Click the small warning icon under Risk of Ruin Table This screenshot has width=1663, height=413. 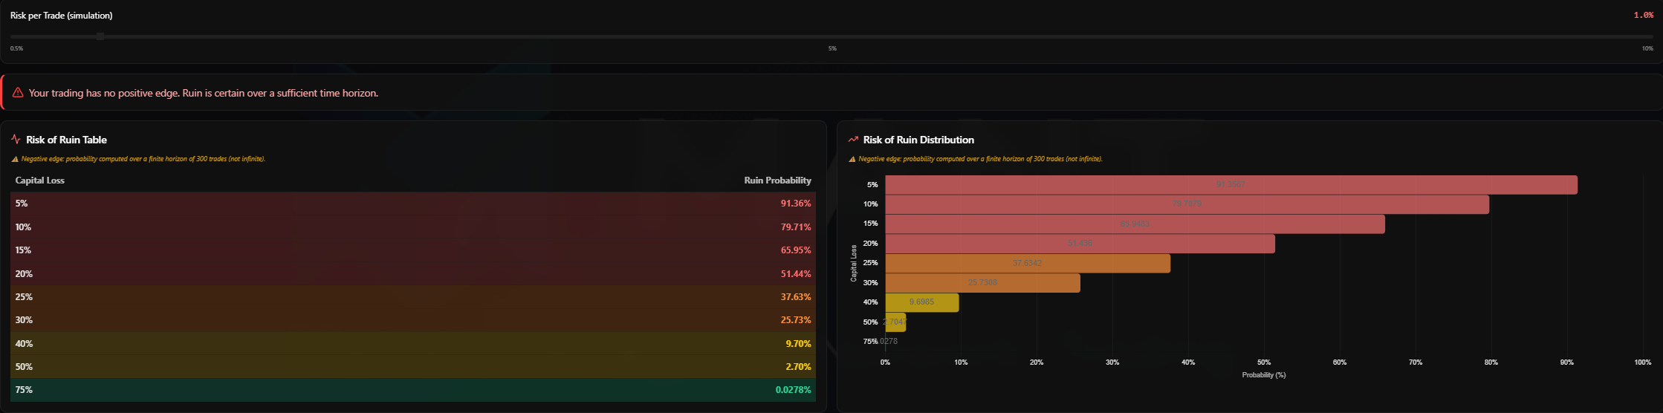point(15,159)
